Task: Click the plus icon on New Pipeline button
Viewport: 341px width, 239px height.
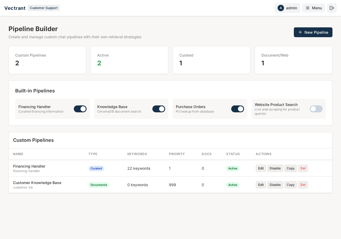Action: click(300, 32)
